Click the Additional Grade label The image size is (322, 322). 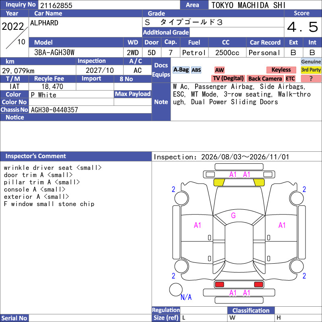[166, 32]
